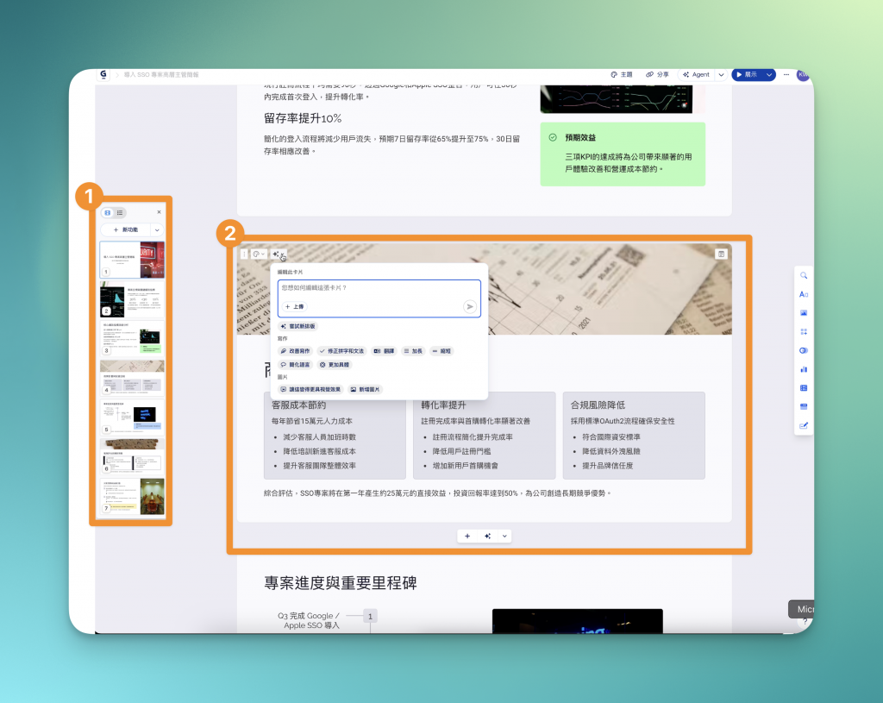Open the 分享 share dialog
Image resolution: width=883 pixels, height=703 pixels.
[657, 74]
